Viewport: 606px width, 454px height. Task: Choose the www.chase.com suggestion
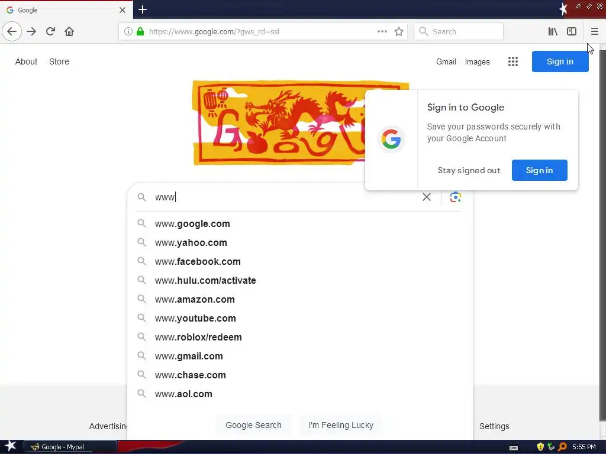point(299,375)
